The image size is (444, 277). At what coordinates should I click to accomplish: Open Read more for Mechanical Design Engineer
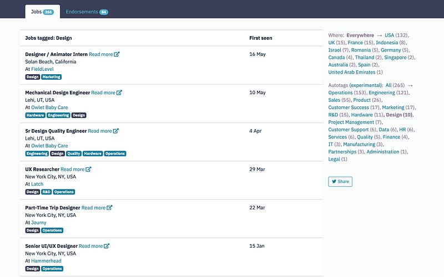(x=103, y=93)
